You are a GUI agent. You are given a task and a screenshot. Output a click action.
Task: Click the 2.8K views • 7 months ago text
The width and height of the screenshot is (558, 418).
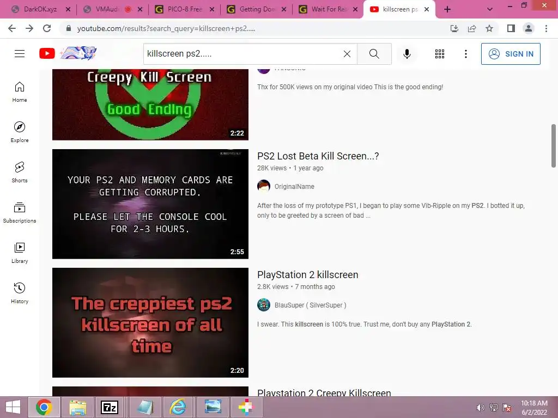click(296, 287)
